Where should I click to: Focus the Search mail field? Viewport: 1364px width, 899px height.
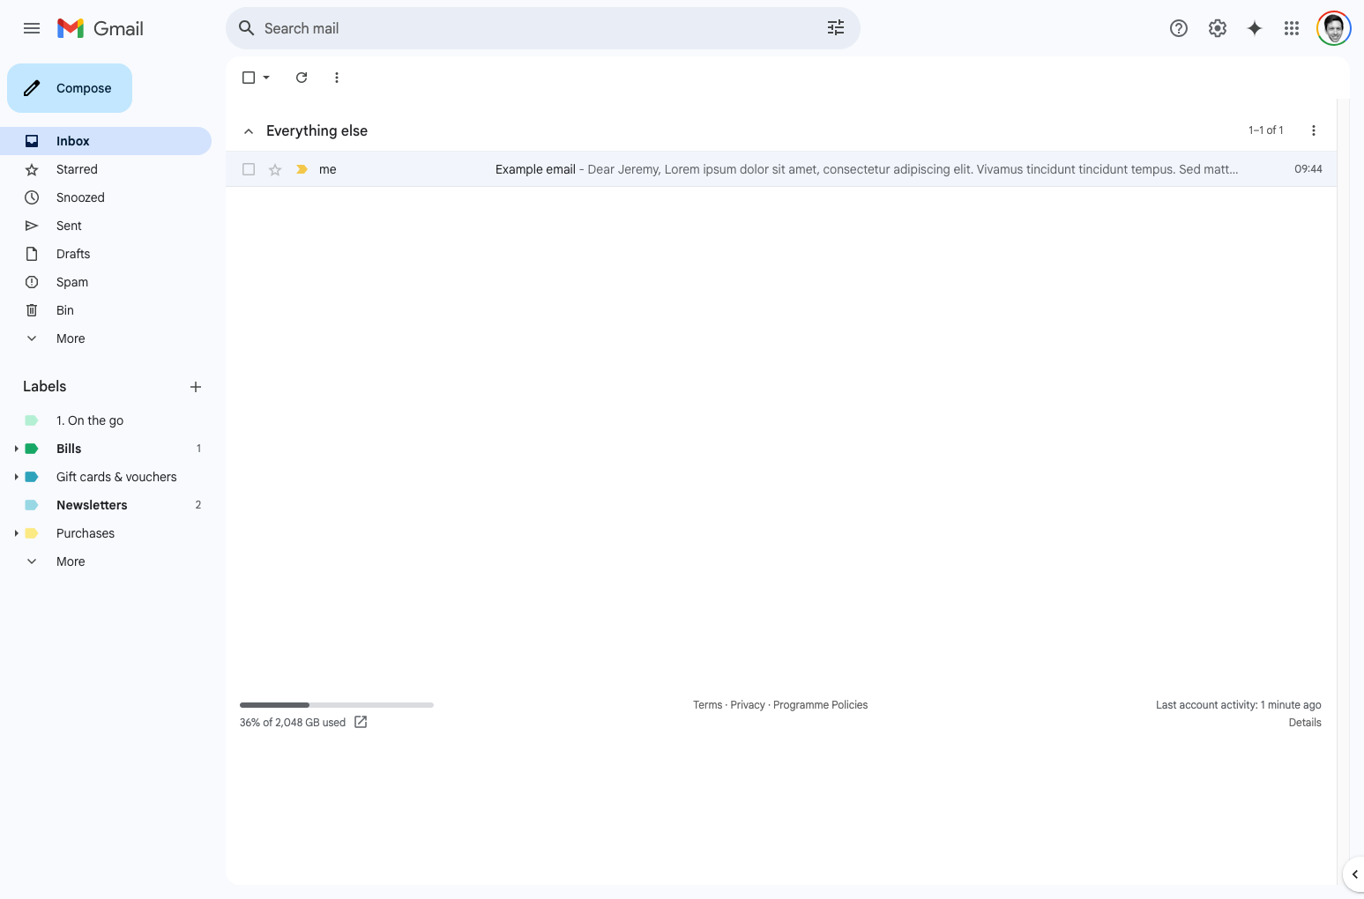click(x=543, y=28)
